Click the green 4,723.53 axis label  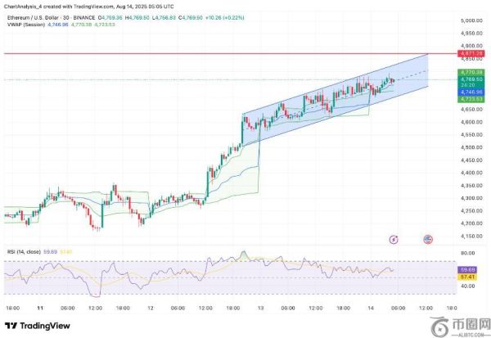click(x=471, y=99)
